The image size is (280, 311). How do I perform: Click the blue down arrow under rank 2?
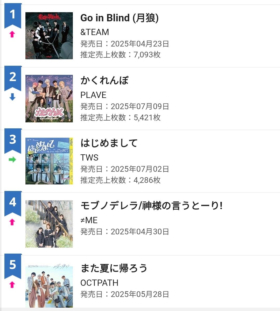point(12,97)
